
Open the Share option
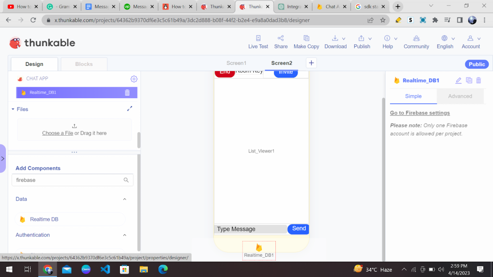pyautogui.click(x=281, y=41)
